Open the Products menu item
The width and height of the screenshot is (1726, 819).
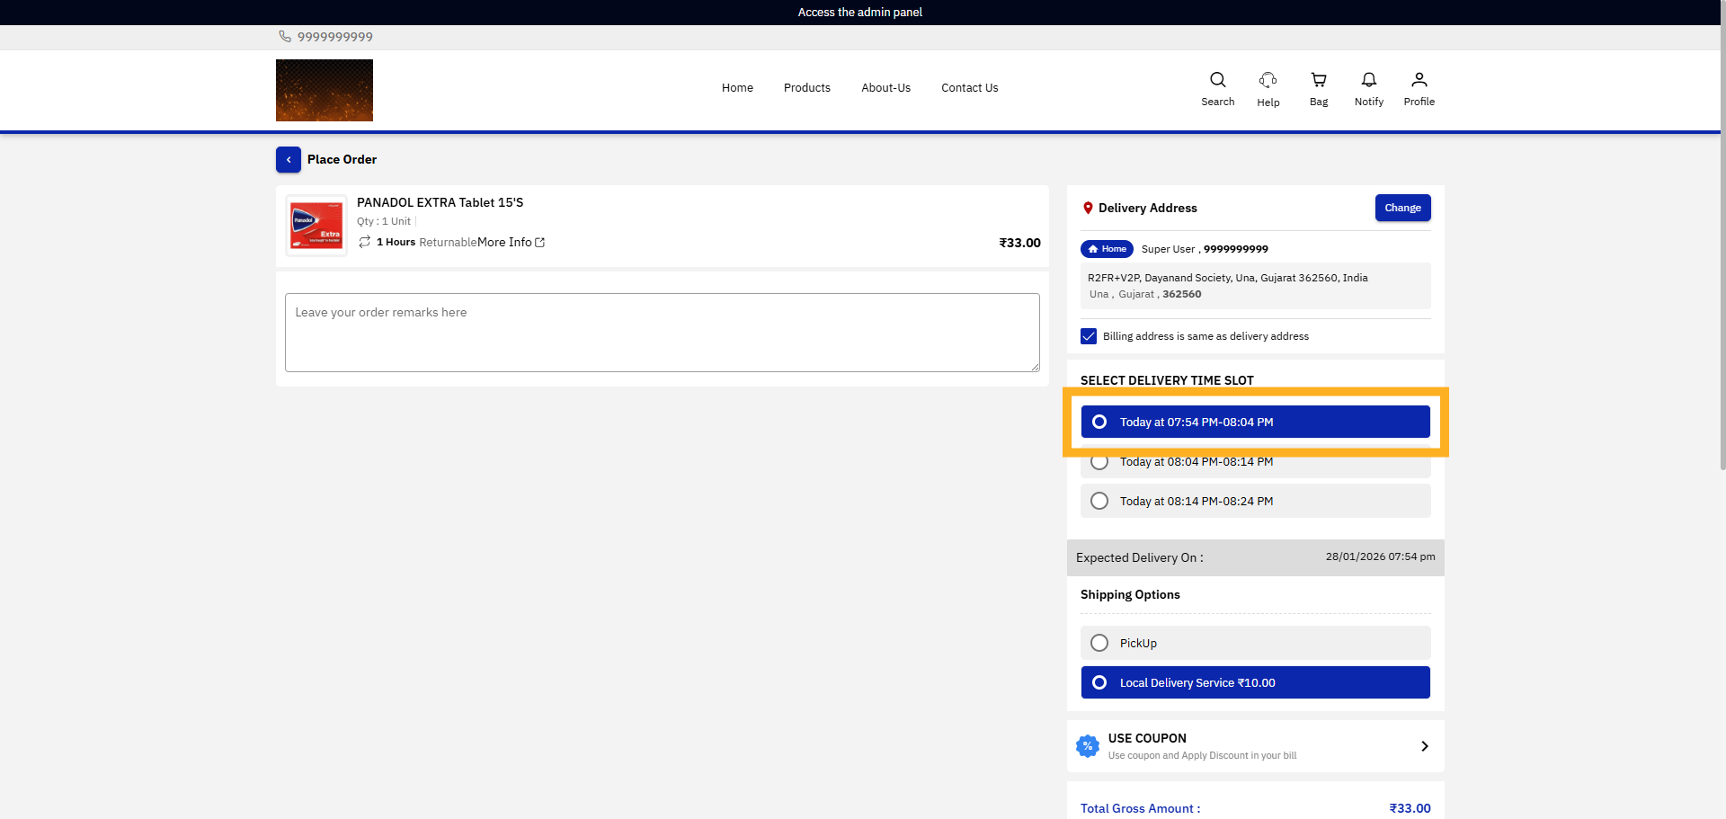(x=806, y=87)
